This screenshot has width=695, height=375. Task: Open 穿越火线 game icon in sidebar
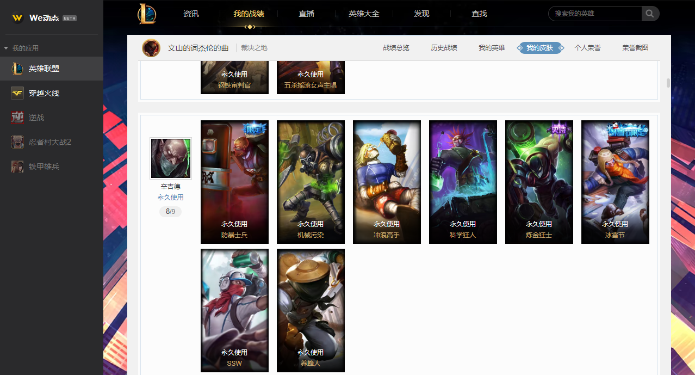click(17, 93)
